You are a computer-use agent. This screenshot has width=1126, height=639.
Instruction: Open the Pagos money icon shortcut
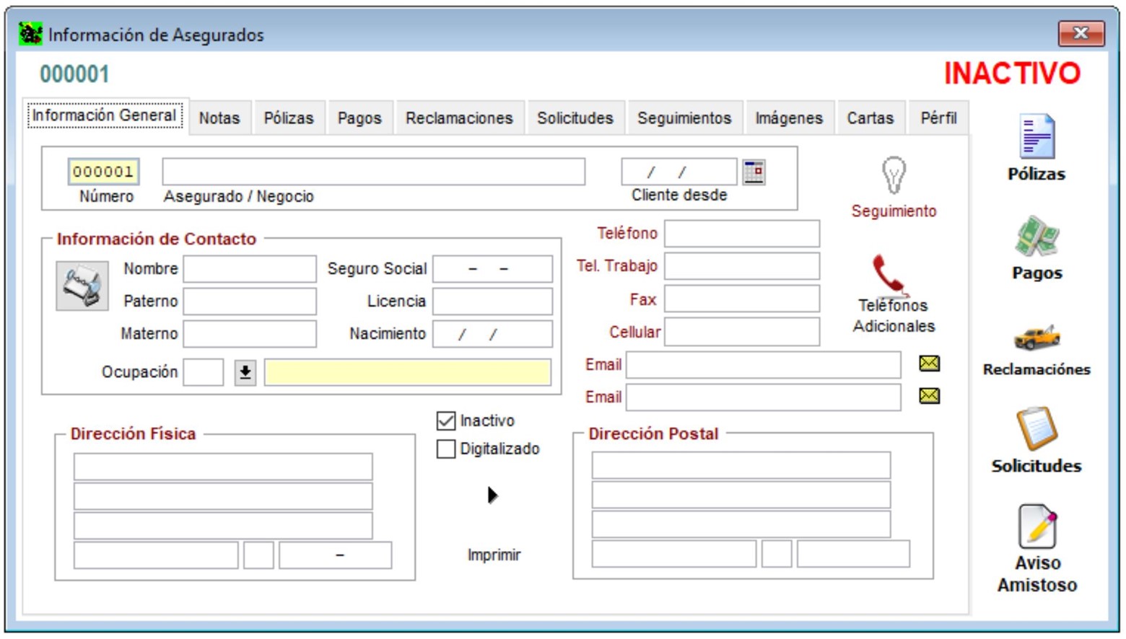click(x=1036, y=237)
